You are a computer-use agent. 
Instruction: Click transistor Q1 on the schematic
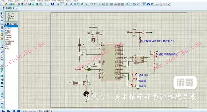tap(85, 83)
